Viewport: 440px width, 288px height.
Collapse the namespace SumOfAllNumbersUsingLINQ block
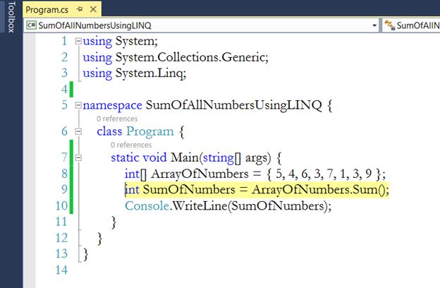78,105
